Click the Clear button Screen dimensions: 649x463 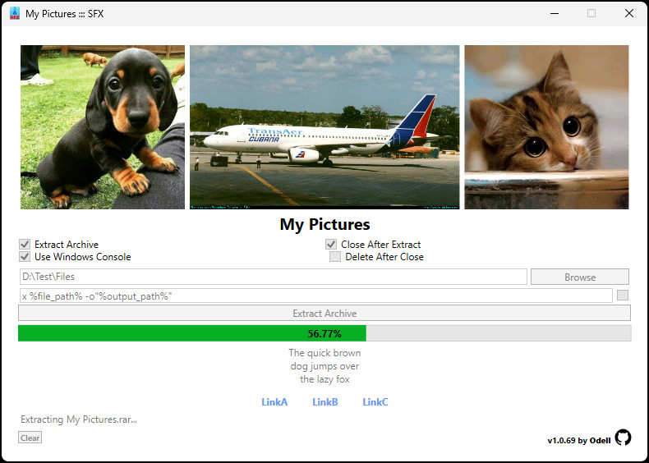click(30, 438)
